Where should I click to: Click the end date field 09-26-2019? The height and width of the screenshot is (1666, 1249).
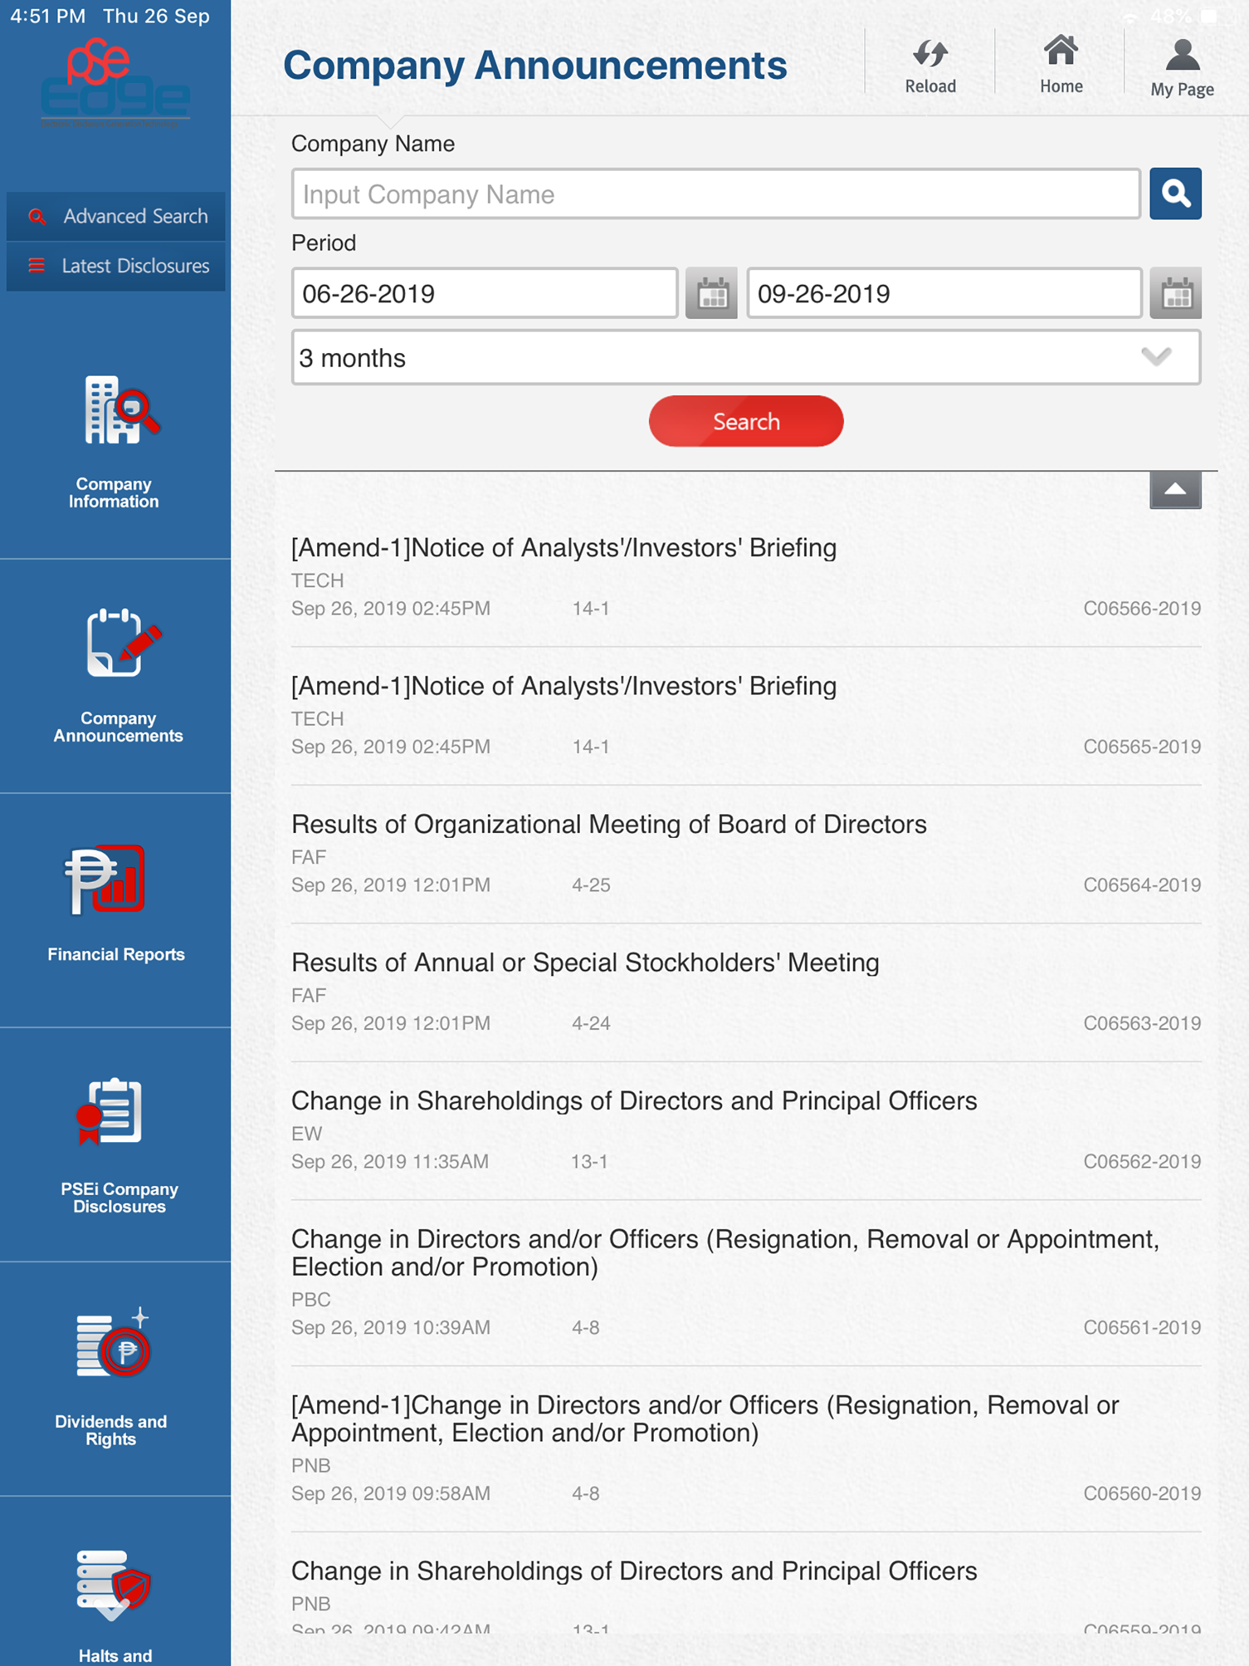(944, 293)
